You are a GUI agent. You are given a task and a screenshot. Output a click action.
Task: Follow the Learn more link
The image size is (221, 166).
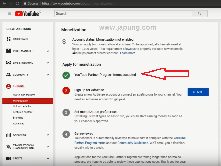tap(128, 53)
